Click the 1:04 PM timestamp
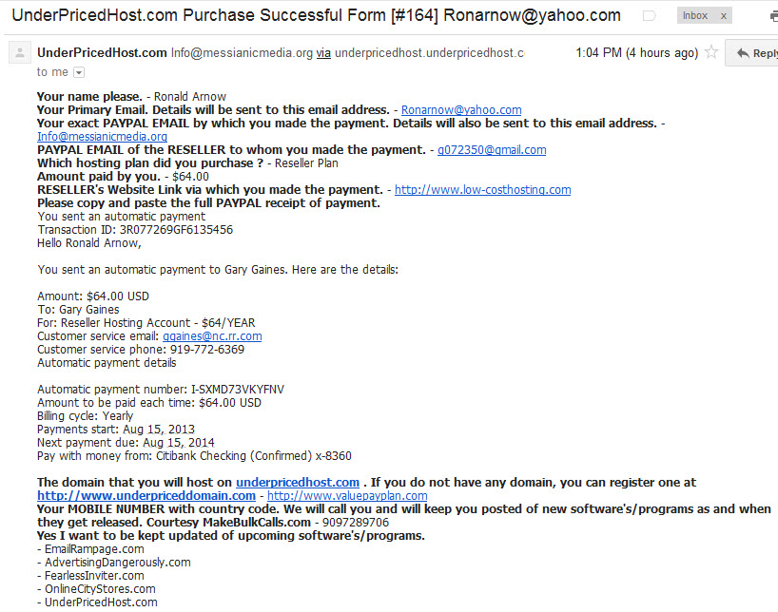The height and width of the screenshot is (612, 778). point(636,52)
